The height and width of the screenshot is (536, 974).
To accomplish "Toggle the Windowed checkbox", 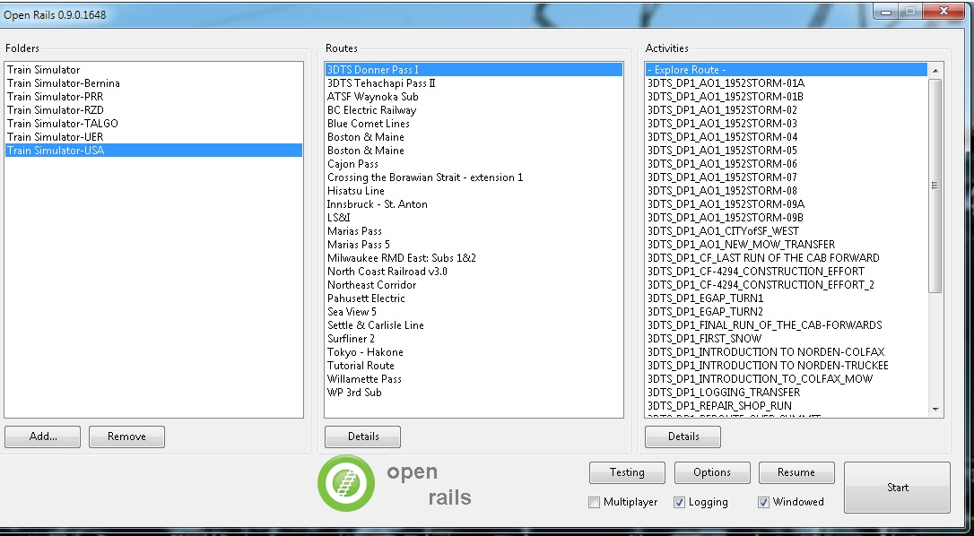I will (x=764, y=503).
